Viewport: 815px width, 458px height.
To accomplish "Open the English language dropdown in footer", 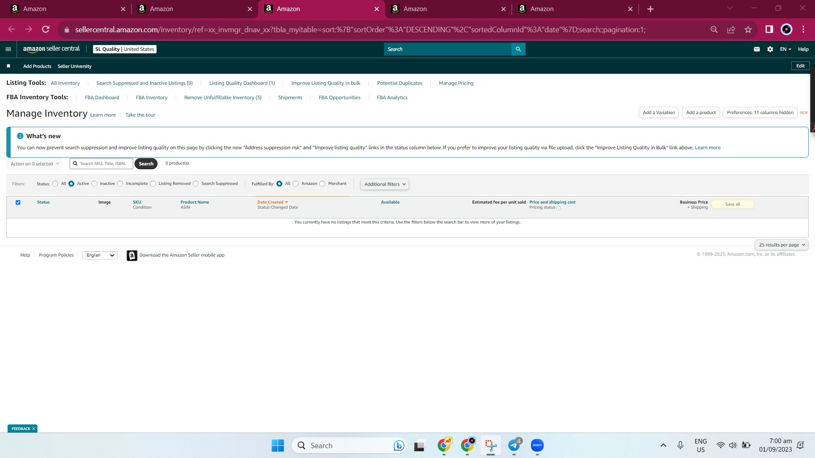I will pyautogui.click(x=100, y=255).
